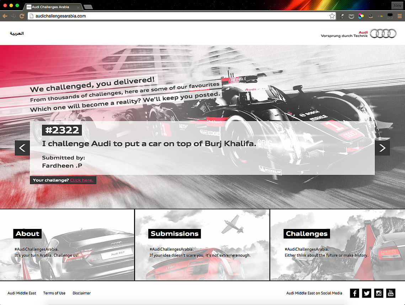This screenshot has width=405, height=305.
Task: Click the browser forward arrow
Action: [x=14, y=16]
